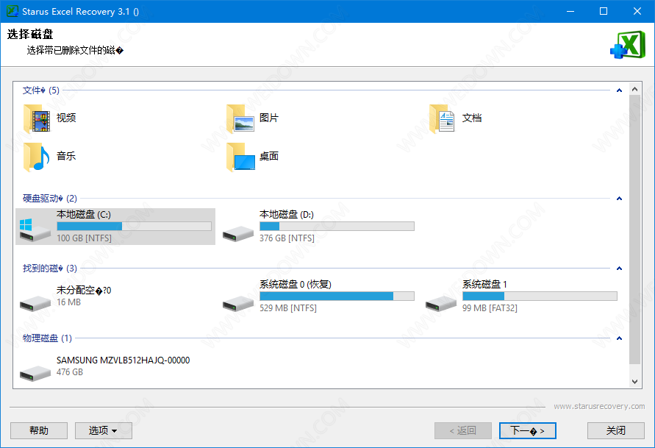
Task: Click the 物理磁盘 (1) section header
Action: click(47, 338)
